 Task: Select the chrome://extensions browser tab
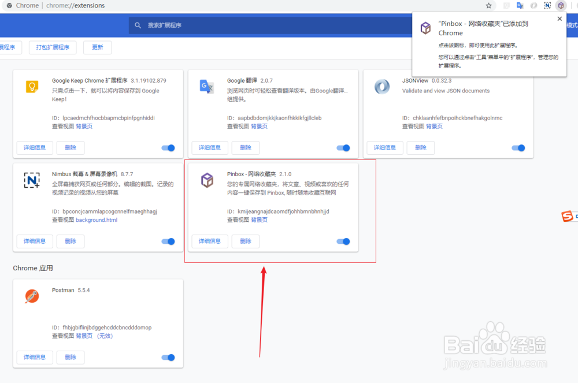58,6
